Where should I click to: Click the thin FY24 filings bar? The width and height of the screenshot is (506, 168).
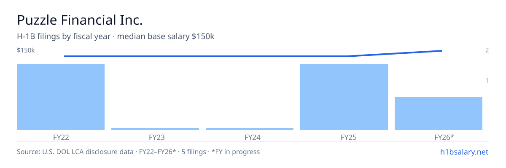[250, 129]
